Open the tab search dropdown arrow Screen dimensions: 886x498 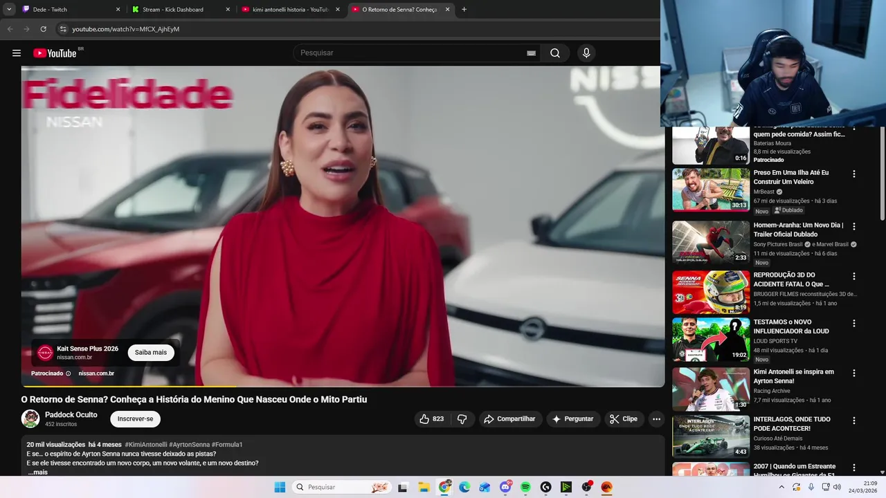[x=9, y=10]
